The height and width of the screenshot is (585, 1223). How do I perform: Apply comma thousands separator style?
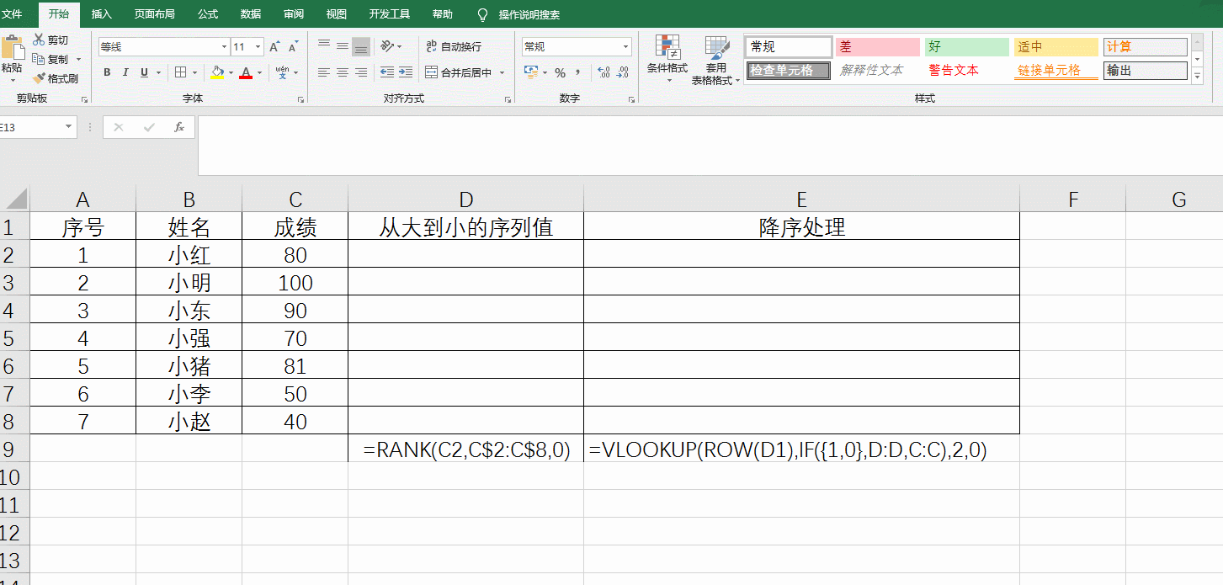579,73
